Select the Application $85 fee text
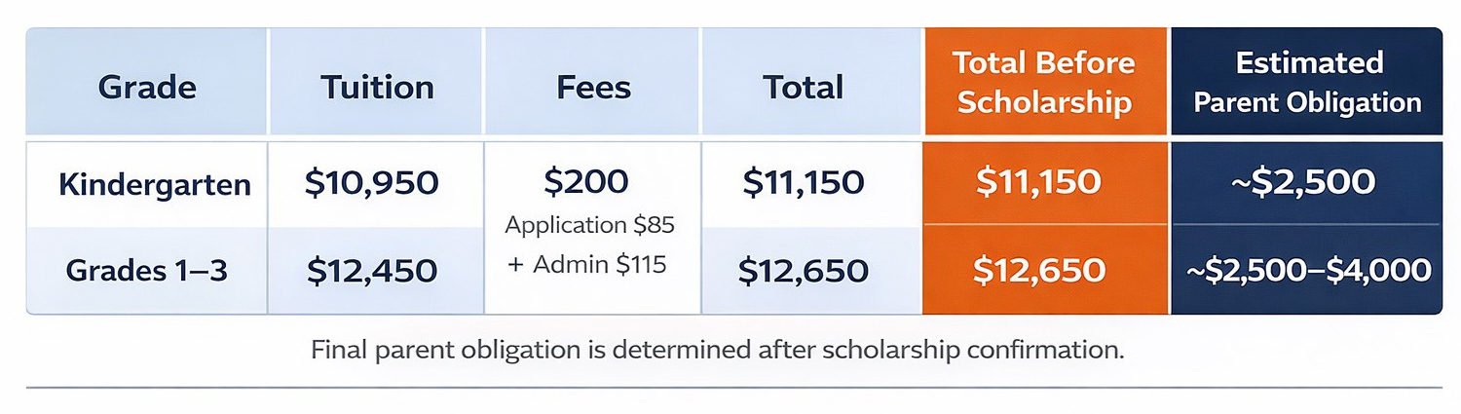Screen dimensions: 1461x414 589,225
